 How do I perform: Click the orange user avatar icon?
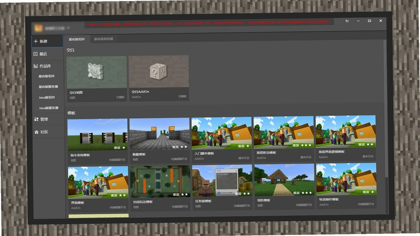point(38,28)
